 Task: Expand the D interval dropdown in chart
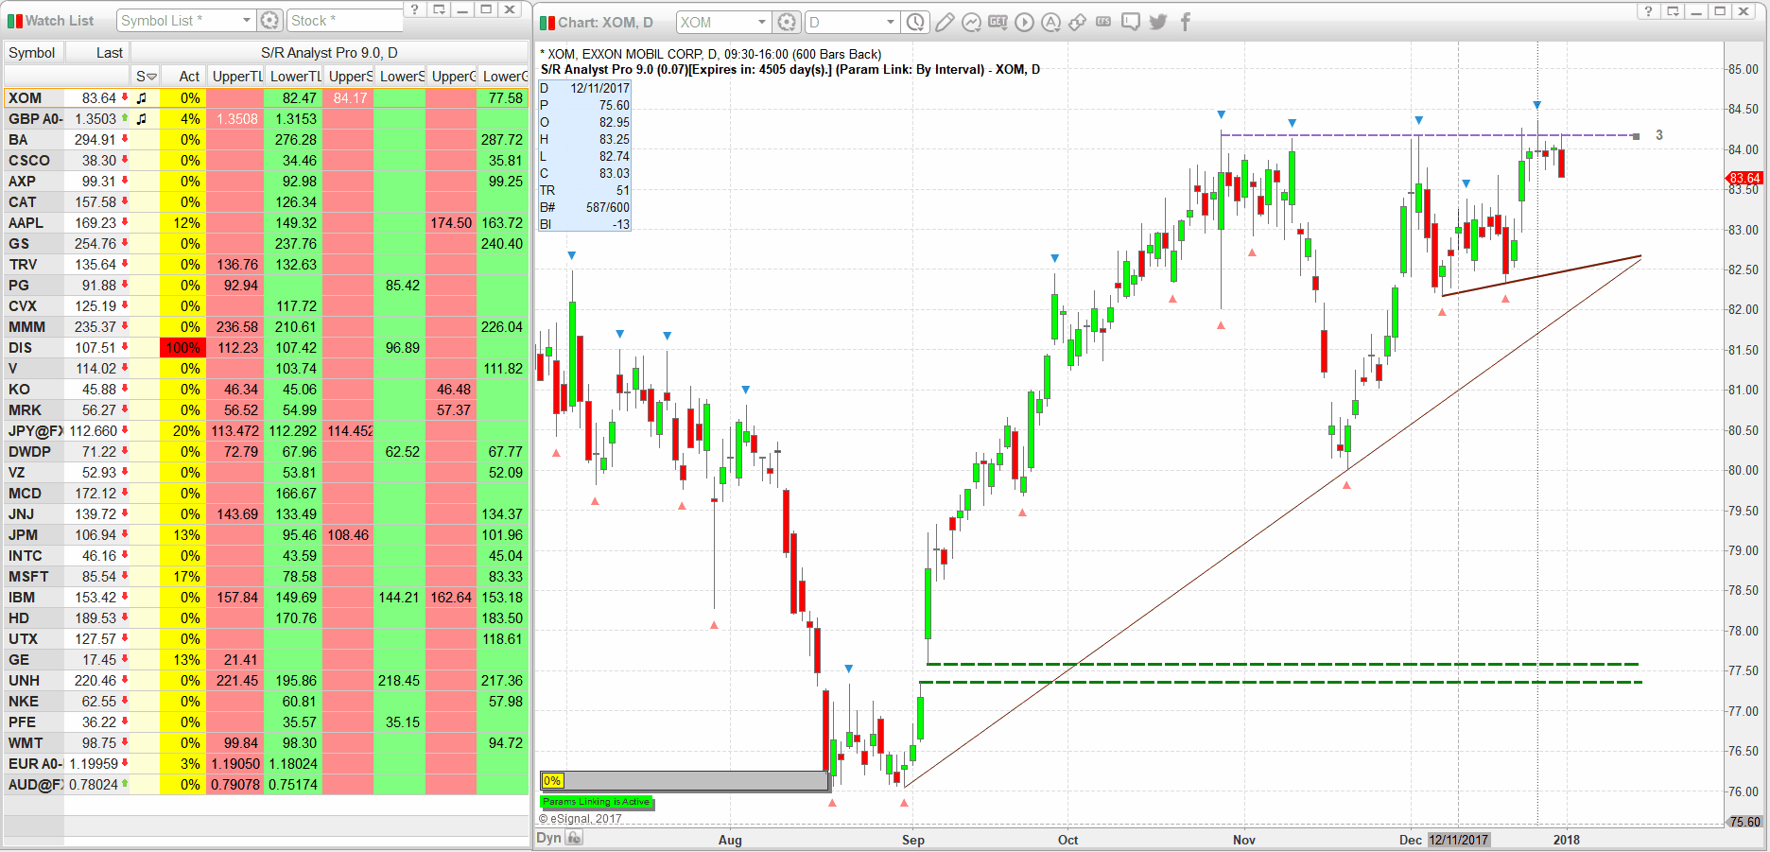click(890, 22)
